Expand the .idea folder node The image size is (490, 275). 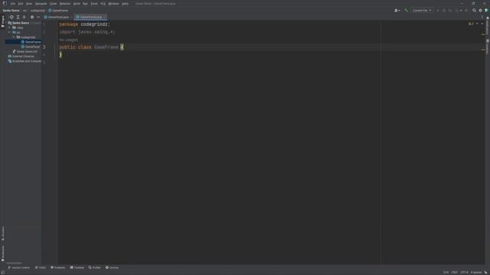9,27
